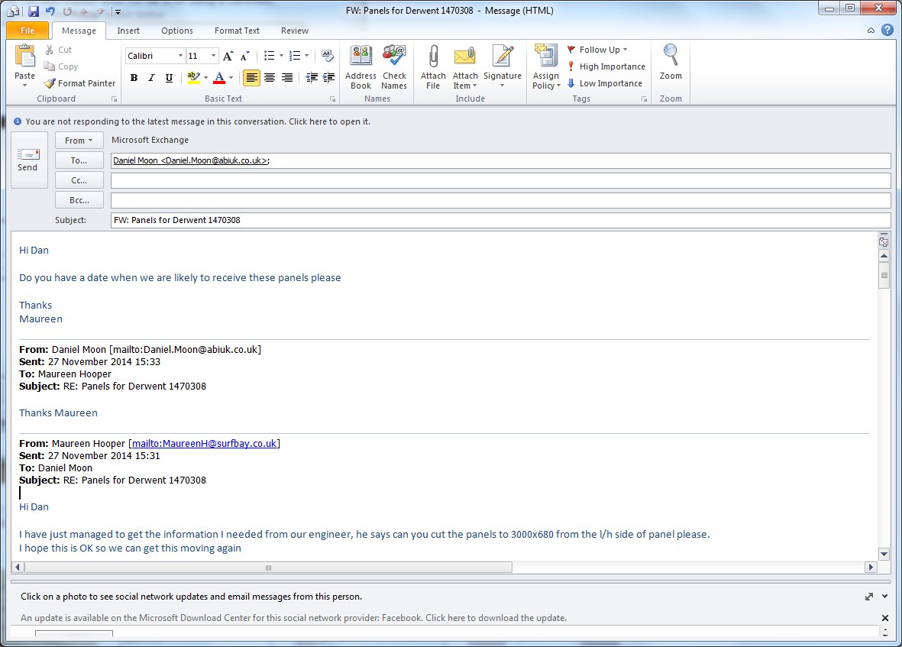Switch to the Insert ribbon tab
Screen dimensions: 902x647
point(128,31)
